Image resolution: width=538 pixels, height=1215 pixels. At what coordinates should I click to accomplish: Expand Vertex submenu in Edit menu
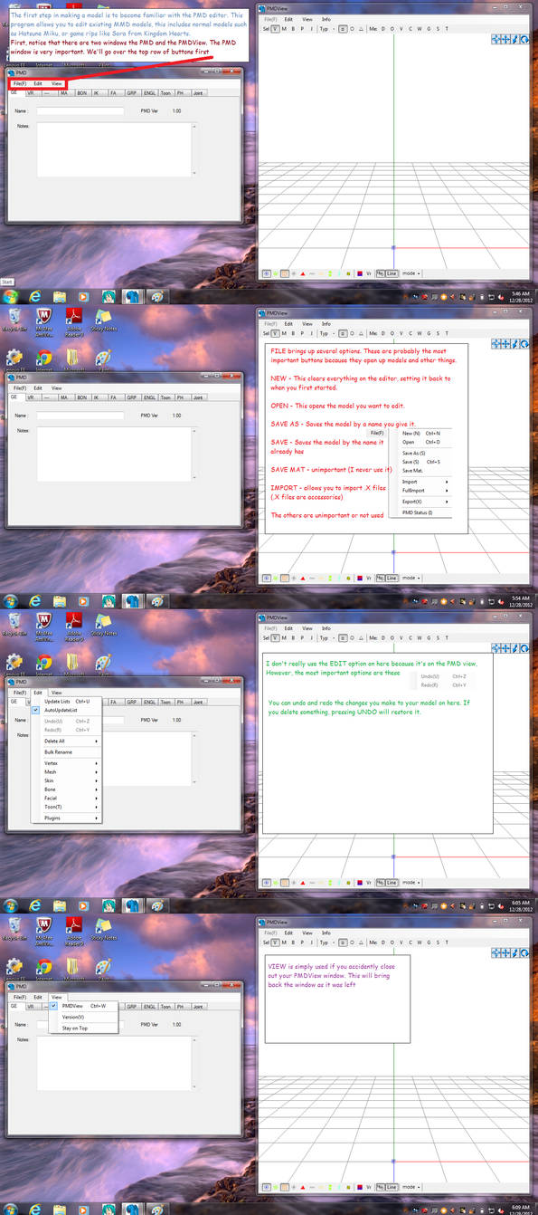click(x=67, y=763)
